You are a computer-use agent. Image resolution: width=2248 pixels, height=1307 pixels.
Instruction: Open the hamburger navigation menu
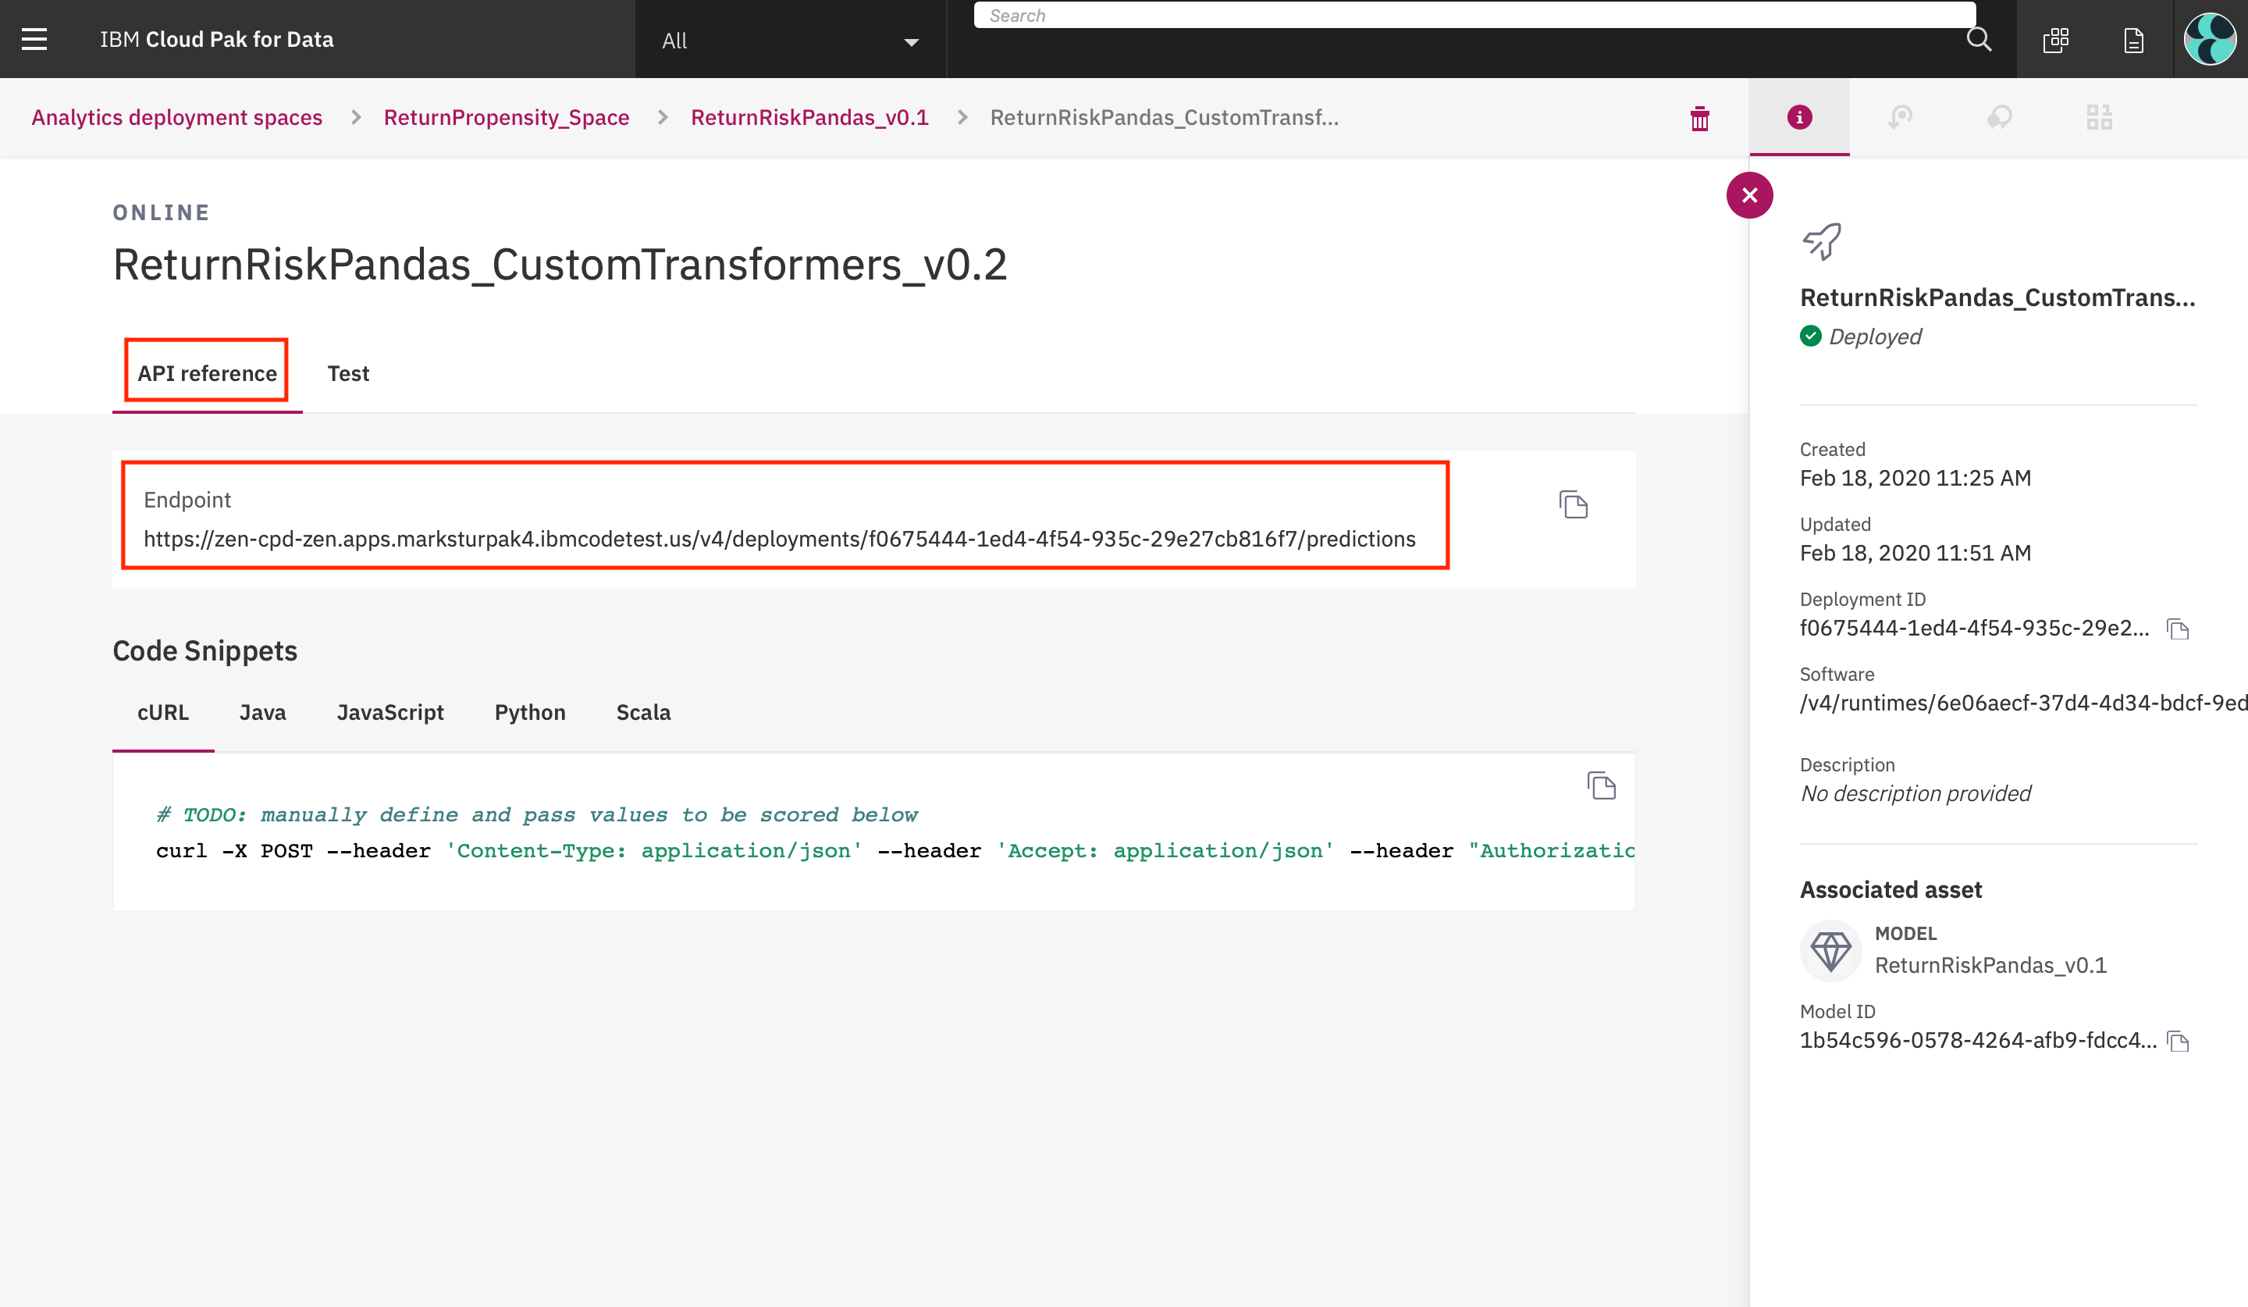tap(34, 39)
